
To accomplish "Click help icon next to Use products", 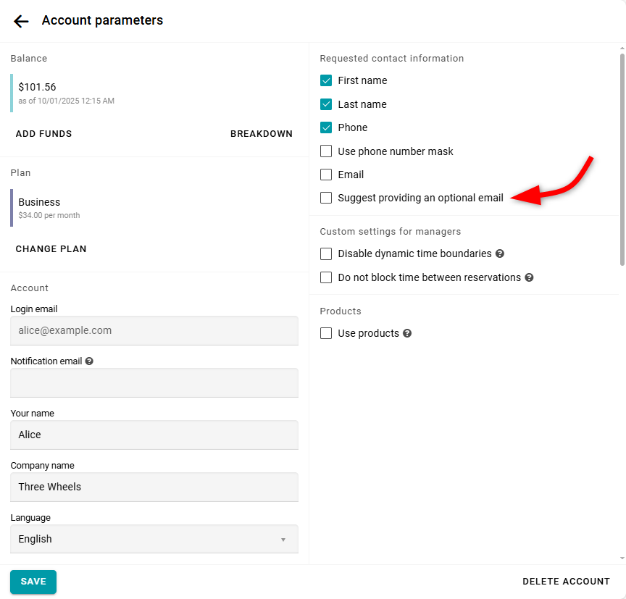I will point(407,333).
